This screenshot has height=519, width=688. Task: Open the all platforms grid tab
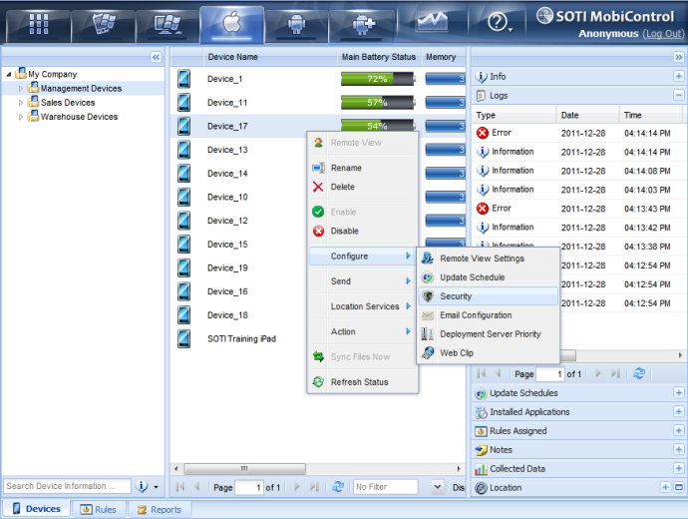click(x=38, y=22)
